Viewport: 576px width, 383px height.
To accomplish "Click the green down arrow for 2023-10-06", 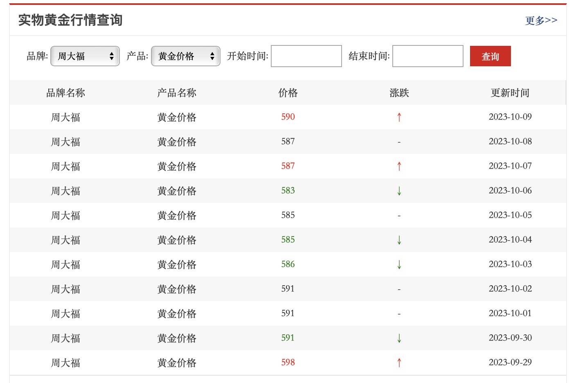I will coord(399,191).
